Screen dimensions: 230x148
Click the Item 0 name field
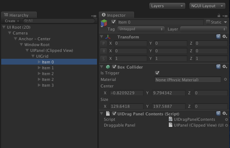pyautogui.click(x=160, y=22)
